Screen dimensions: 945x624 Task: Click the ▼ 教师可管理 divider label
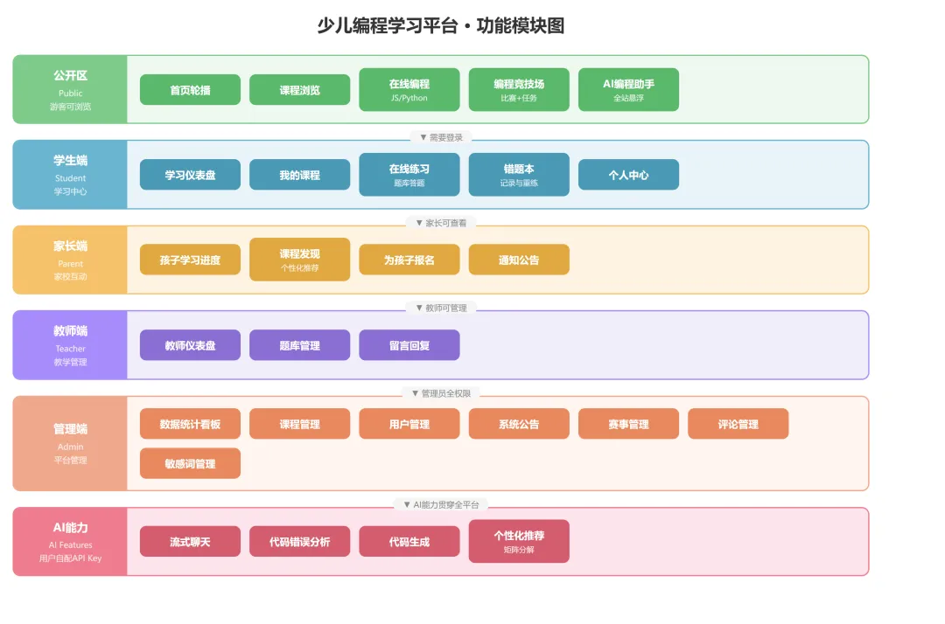[x=441, y=309]
